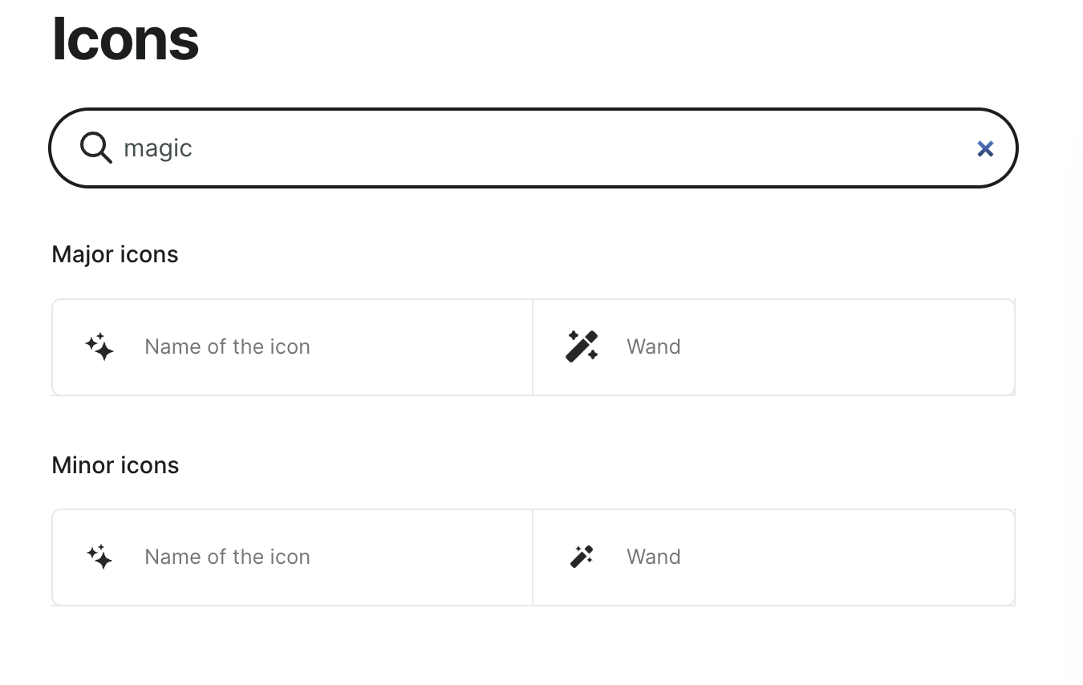
Task: Click empty space in the Major sparkle card
Action: [417, 347]
